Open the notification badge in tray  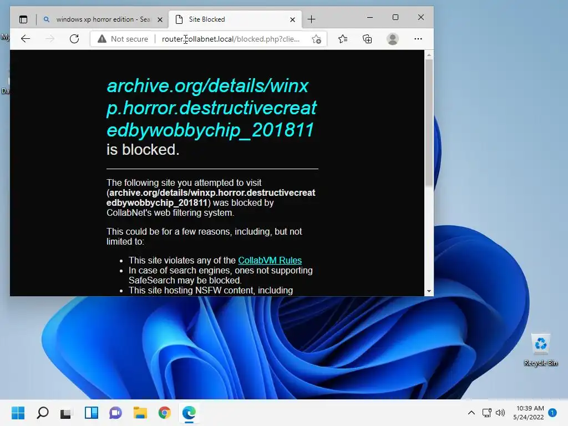pyautogui.click(x=552, y=413)
